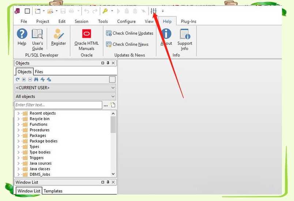294x201 pixels.
Task: Open the Configure ribbon tab
Action: pos(127,21)
